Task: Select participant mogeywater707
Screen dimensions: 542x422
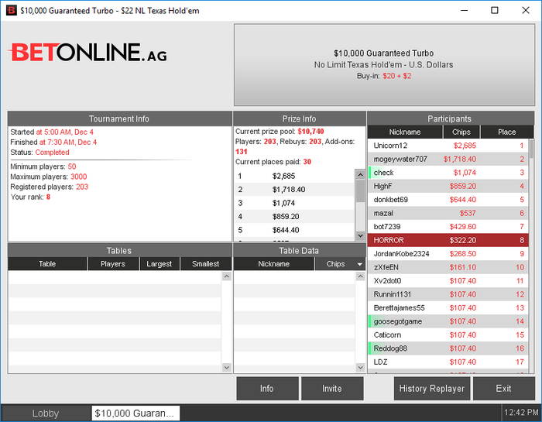Action: pos(448,159)
